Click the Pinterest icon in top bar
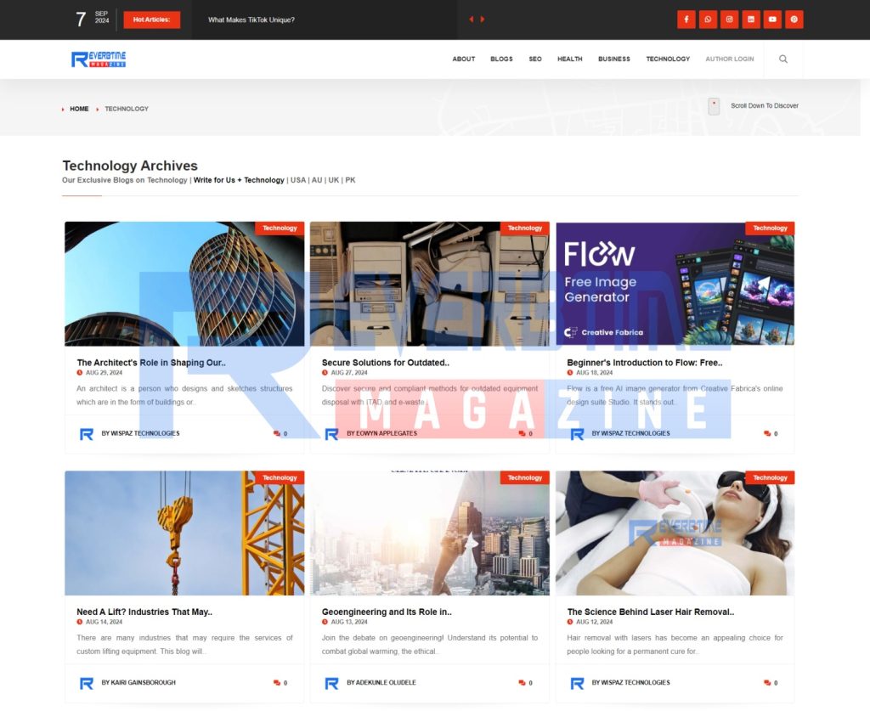The height and width of the screenshot is (711, 870). 794,20
